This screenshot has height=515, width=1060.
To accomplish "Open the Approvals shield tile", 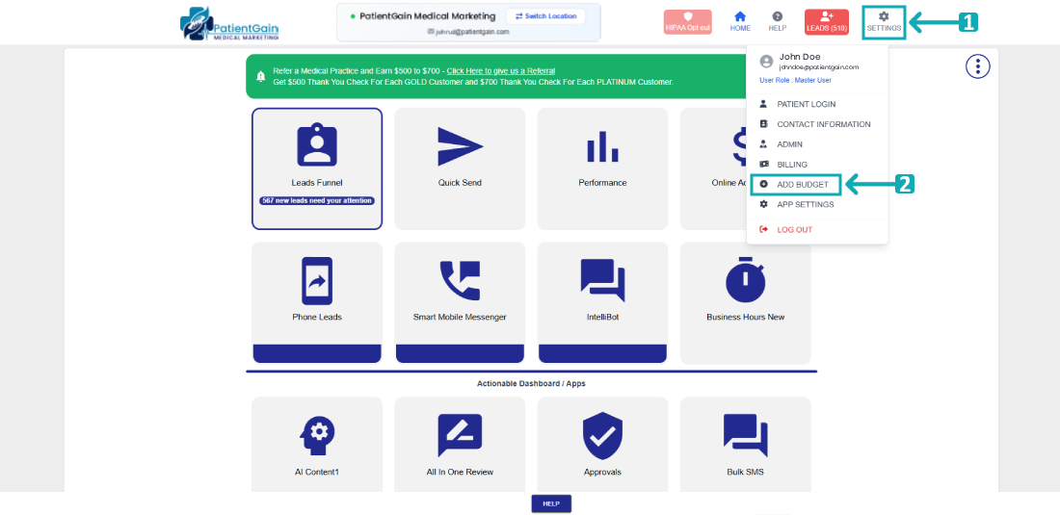I will [x=602, y=444].
